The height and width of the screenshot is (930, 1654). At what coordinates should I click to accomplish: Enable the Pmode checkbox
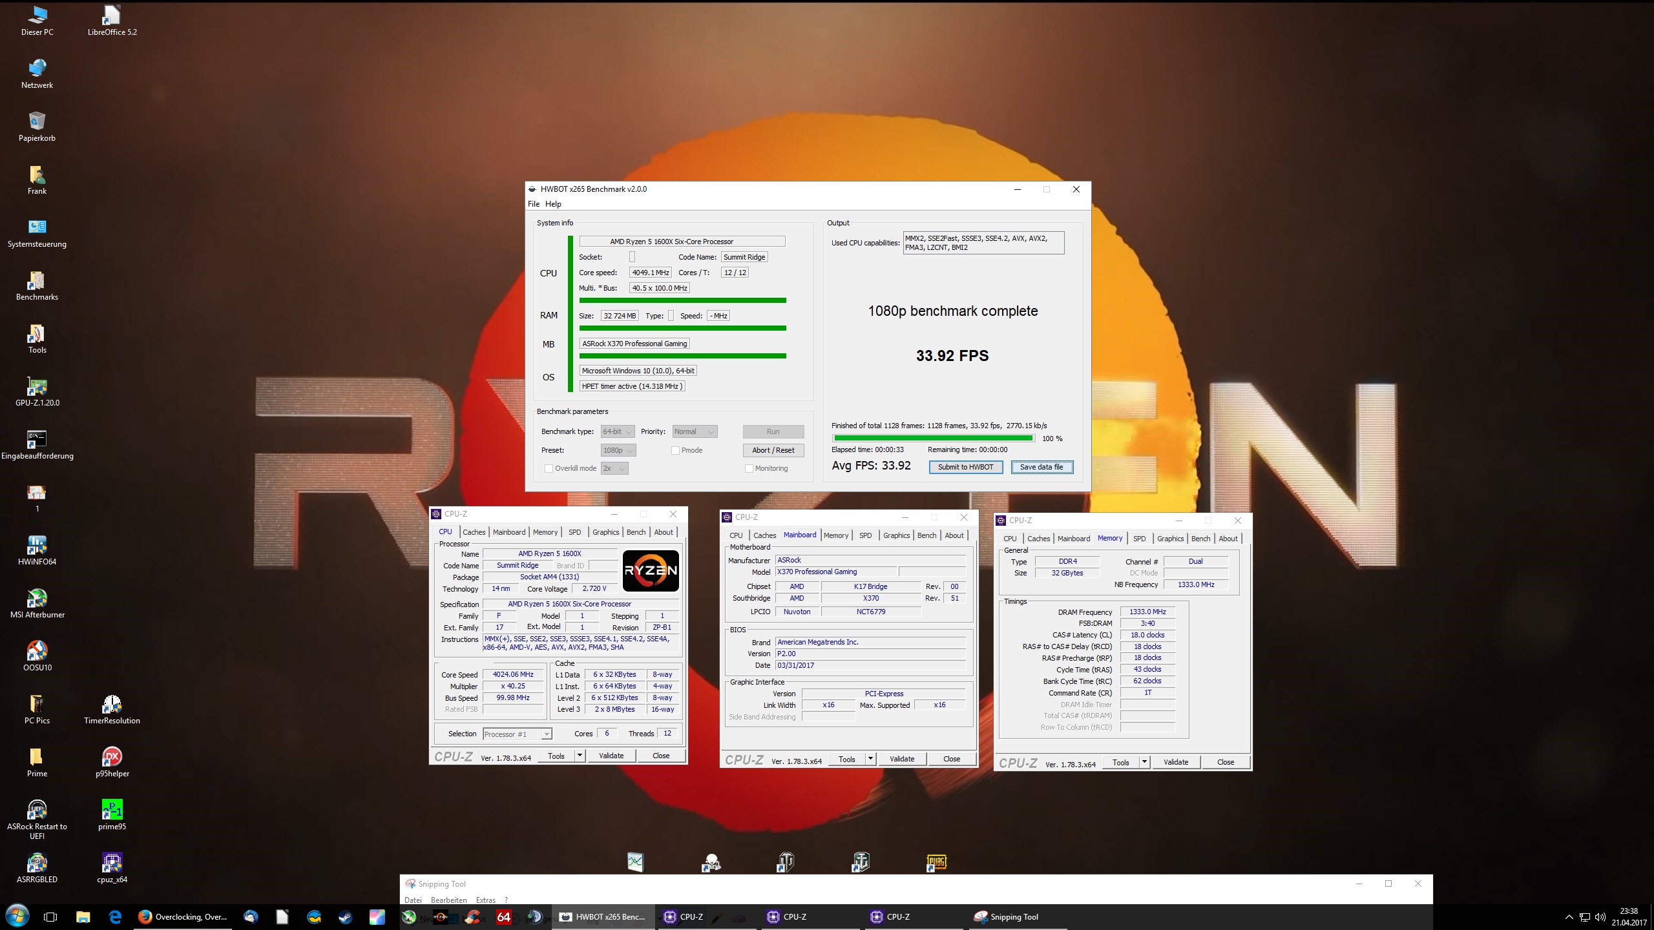tap(675, 450)
